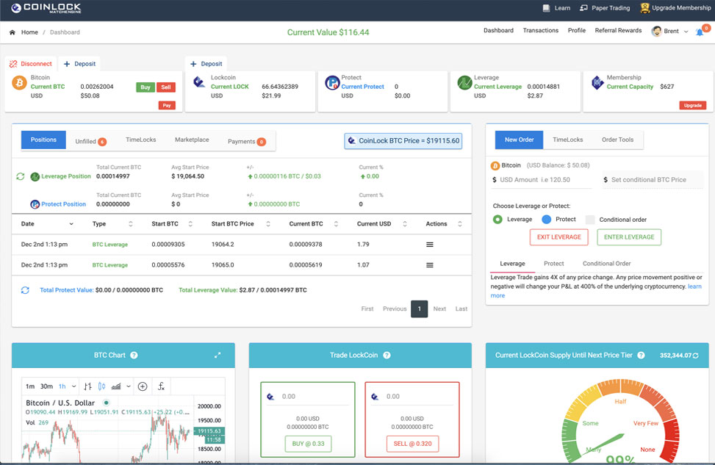Open actions menu for 0.00009305 BTC row
Image resolution: width=715 pixels, height=465 pixels.
click(430, 245)
